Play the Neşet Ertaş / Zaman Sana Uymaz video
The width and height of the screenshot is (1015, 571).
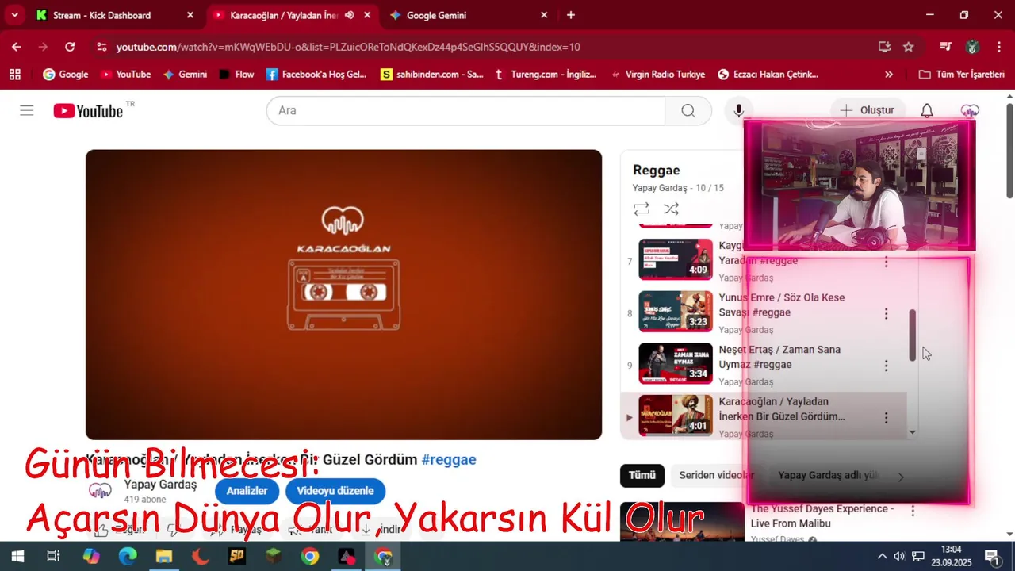point(676,363)
